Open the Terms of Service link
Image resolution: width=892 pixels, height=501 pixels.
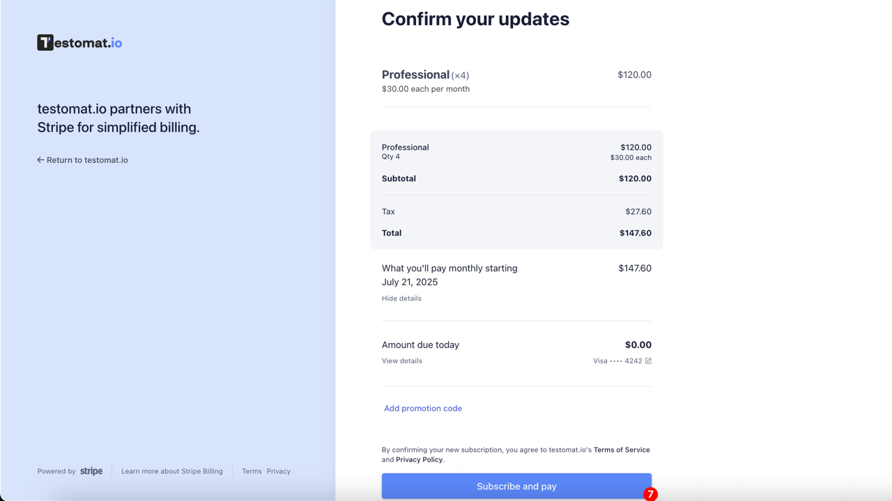click(x=622, y=450)
